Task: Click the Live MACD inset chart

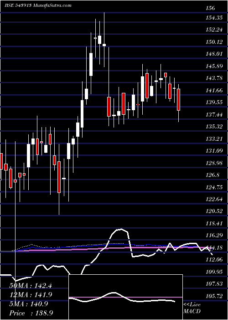Action: [x=125, y=297]
